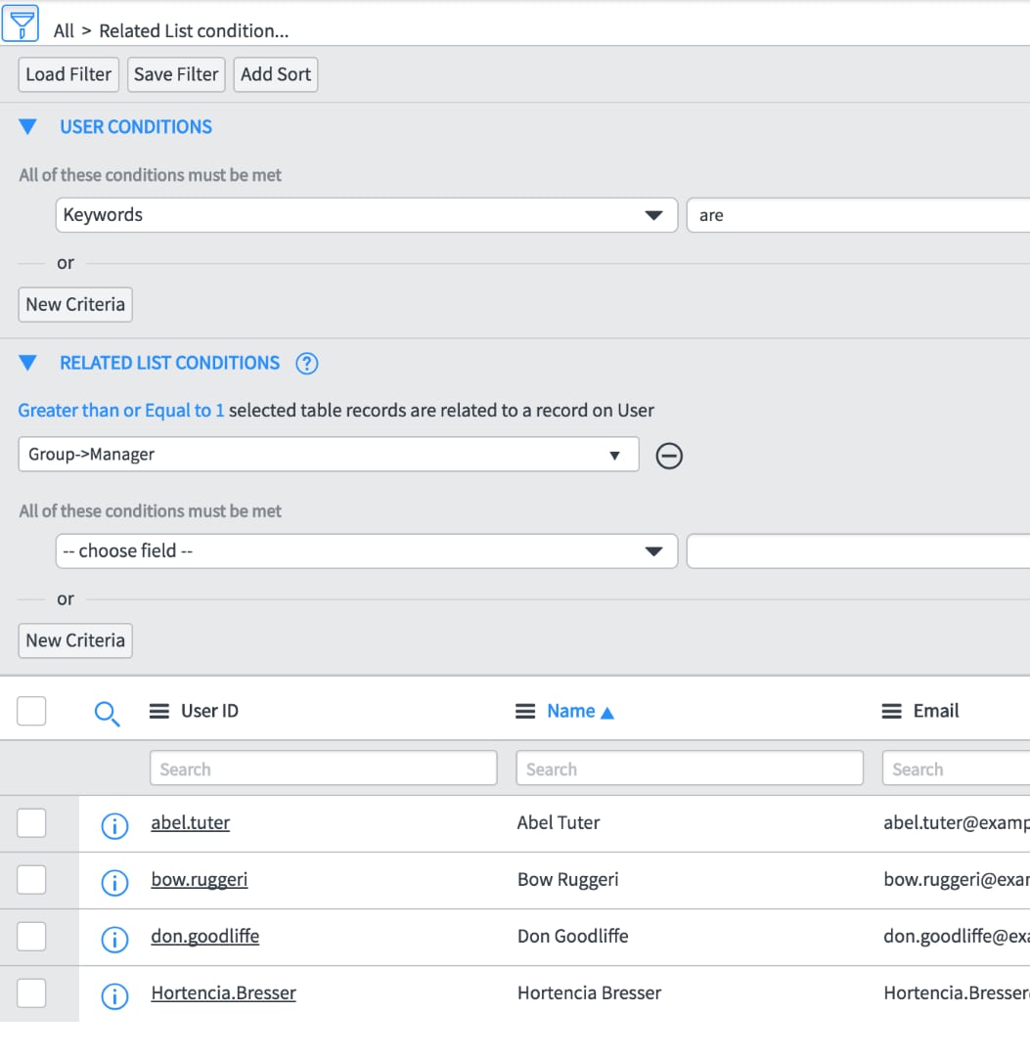Click the Save Filter button
This screenshot has width=1030, height=1056.
pyautogui.click(x=175, y=74)
